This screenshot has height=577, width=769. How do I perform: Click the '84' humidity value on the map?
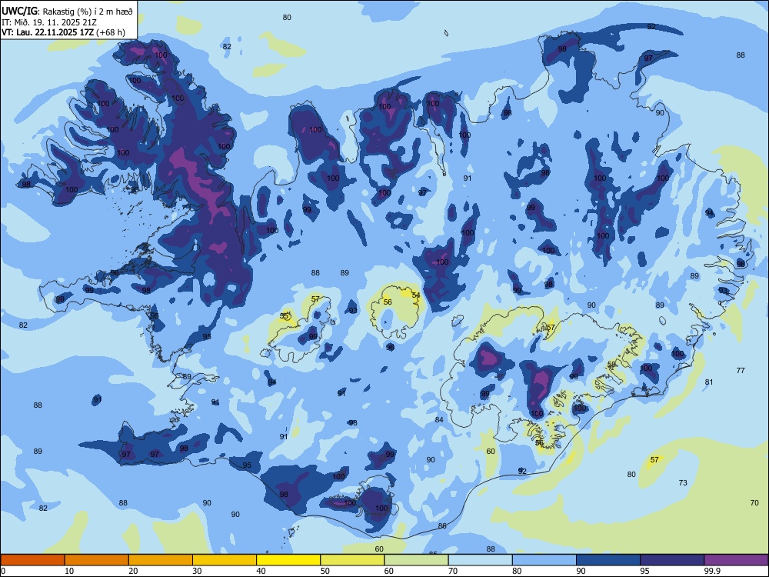439,419
